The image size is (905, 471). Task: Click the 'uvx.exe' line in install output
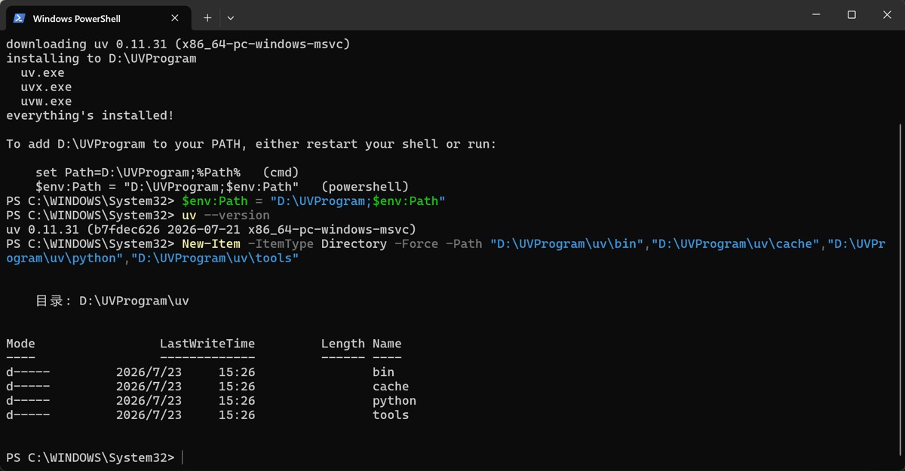46,87
